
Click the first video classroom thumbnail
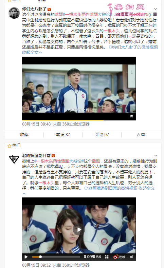point(79,89)
